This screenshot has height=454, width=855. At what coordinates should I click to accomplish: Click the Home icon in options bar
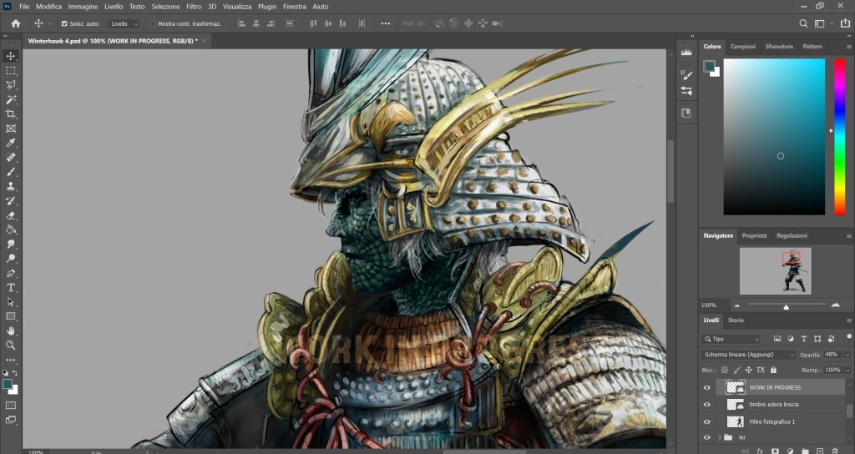(15, 23)
